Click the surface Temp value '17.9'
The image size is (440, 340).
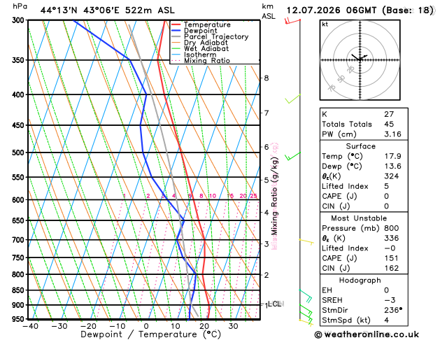coord(392,156)
